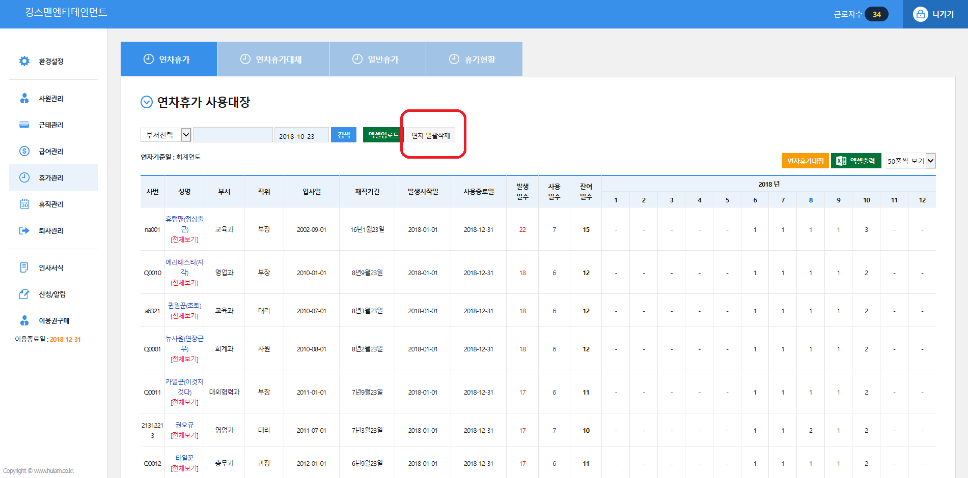The height and width of the screenshot is (478, 968).
Task: Click the green 엑셀업로드 button
Action: tap(383, 135)
